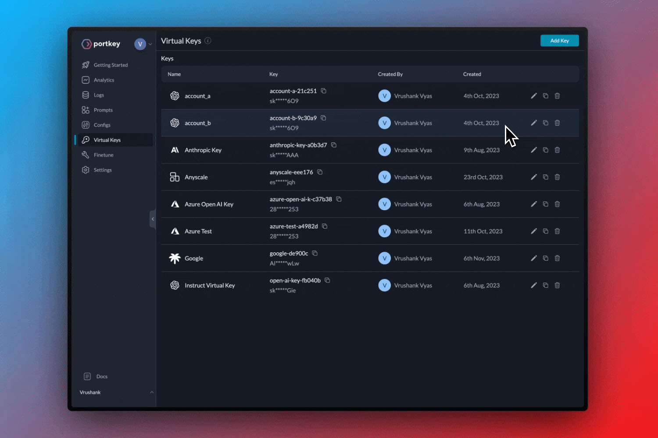This screenshot has width=658, height=438.
Task: Copy the azure-test-a4982d key
Action: point(325,226)
